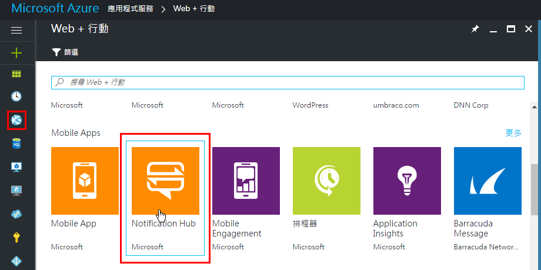Close the Web + 行動 blade
The height and width of the screenshot is (270, 541).
(528, 29)
